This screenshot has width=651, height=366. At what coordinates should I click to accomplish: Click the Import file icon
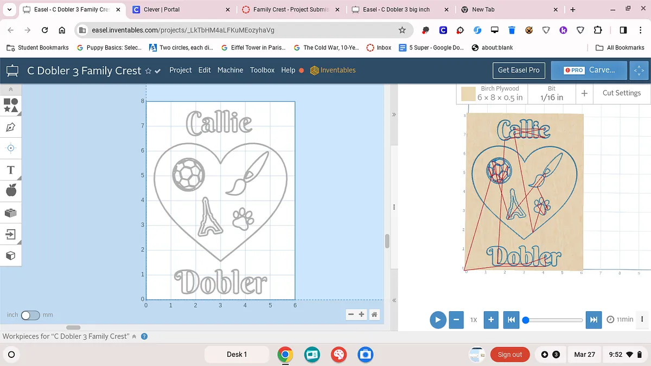[11, 234]
